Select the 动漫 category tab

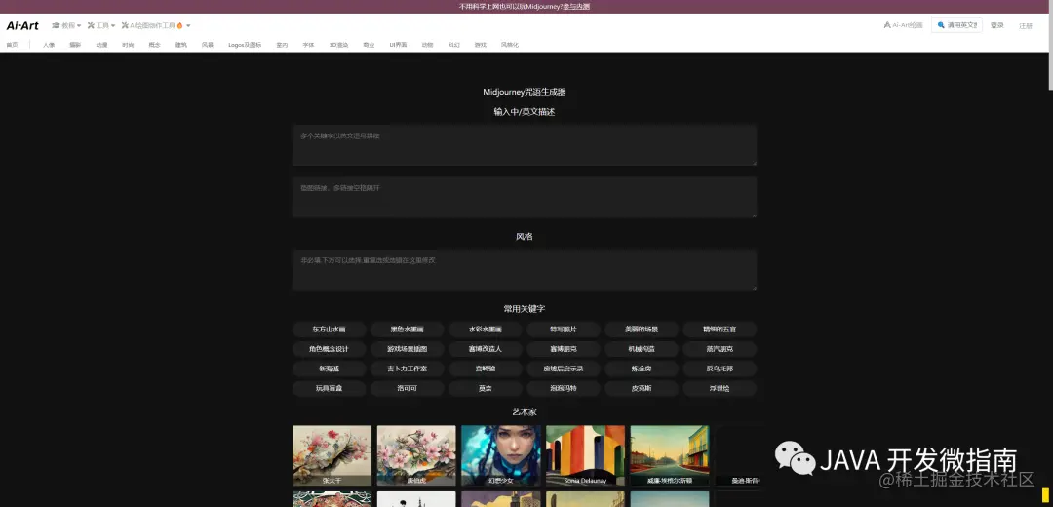point(101,45)
